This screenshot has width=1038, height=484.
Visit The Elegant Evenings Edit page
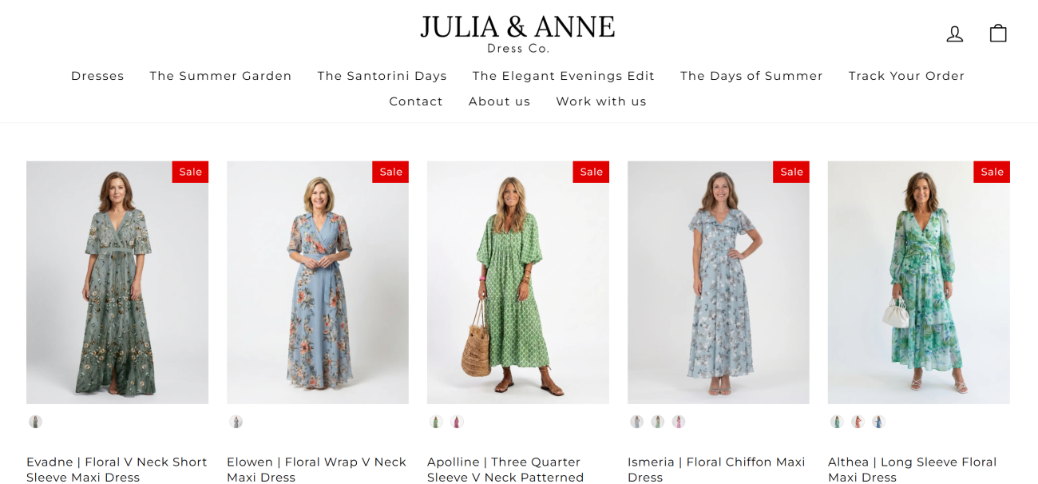point(564,76)
